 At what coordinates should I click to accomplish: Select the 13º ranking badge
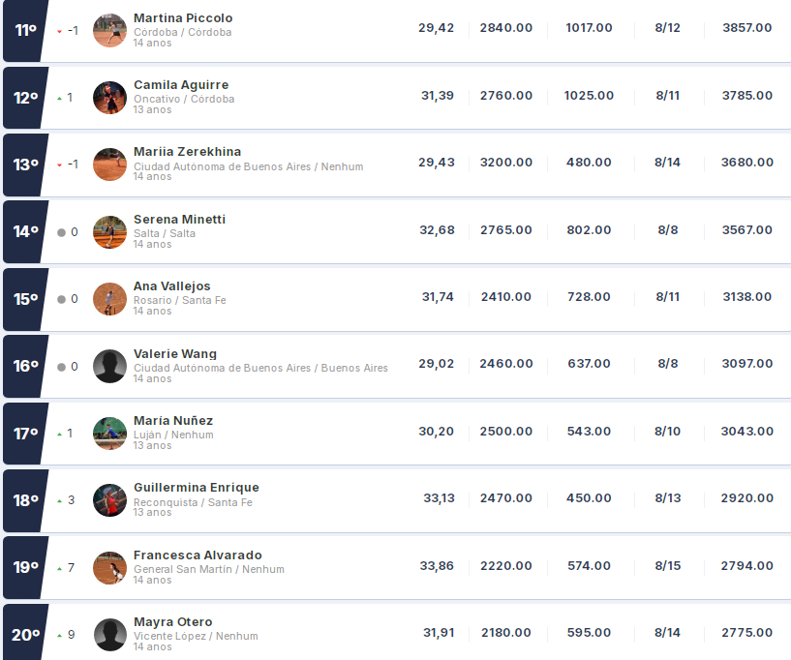(x=25, y=165)
